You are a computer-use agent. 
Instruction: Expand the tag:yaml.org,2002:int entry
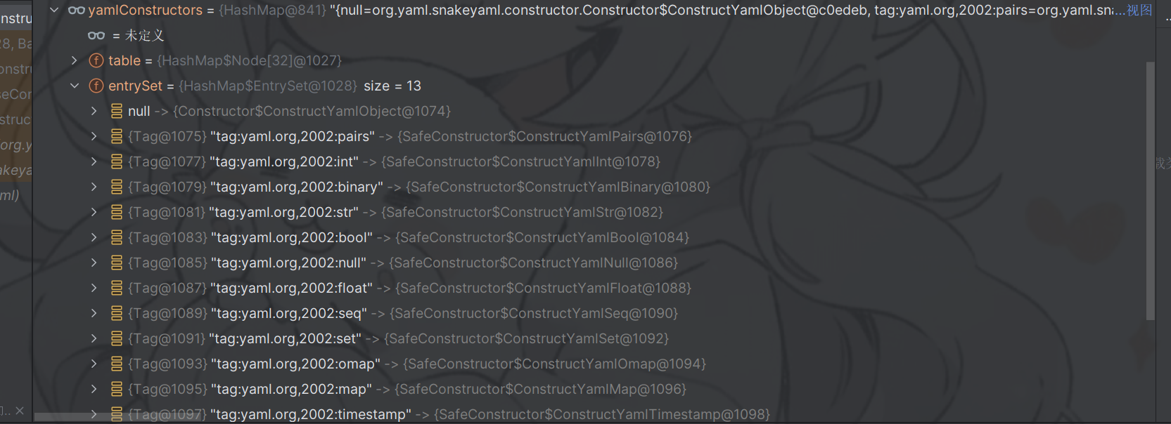coord(94,162)
